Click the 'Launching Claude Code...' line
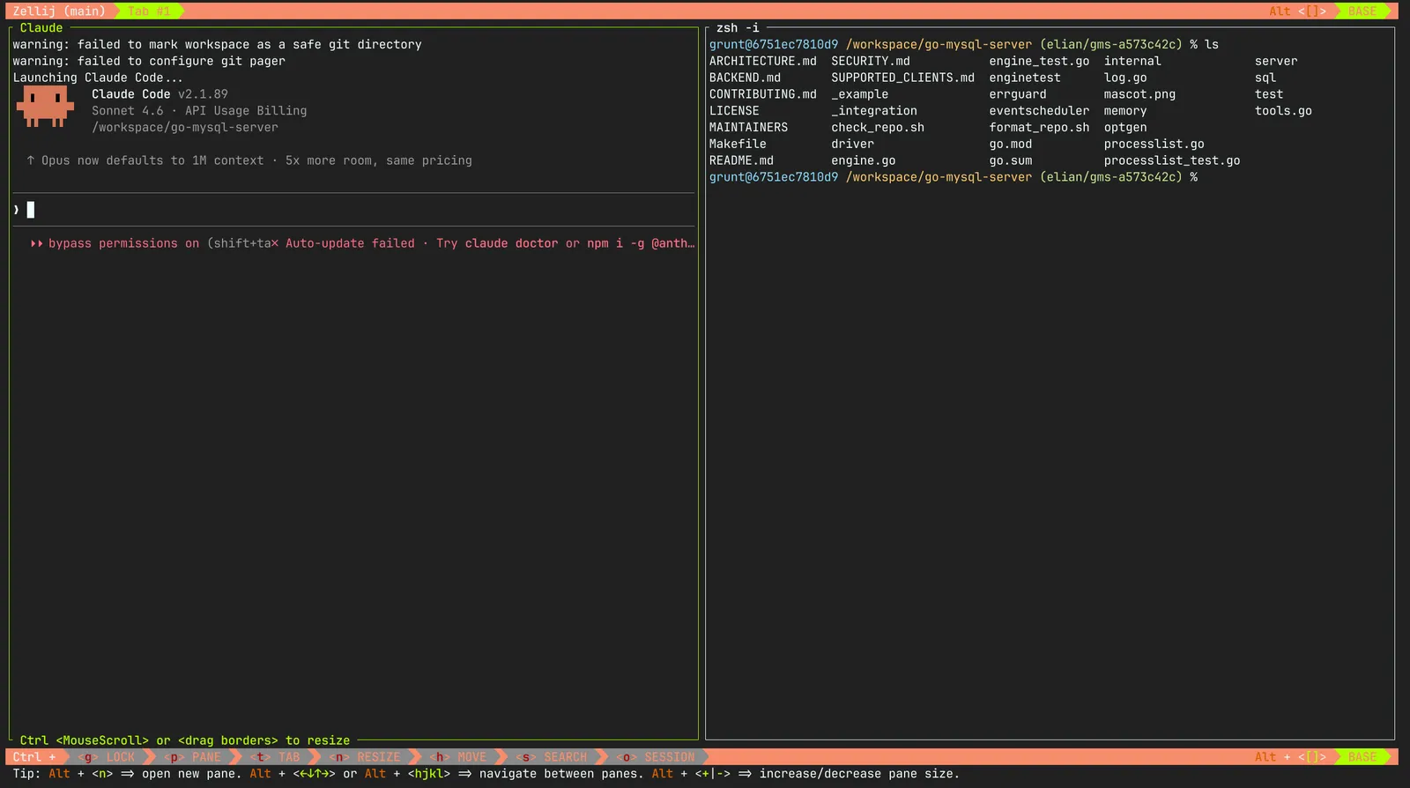Screen dimensions: 1410x788 pyautogui.click(x=98, y=78)
